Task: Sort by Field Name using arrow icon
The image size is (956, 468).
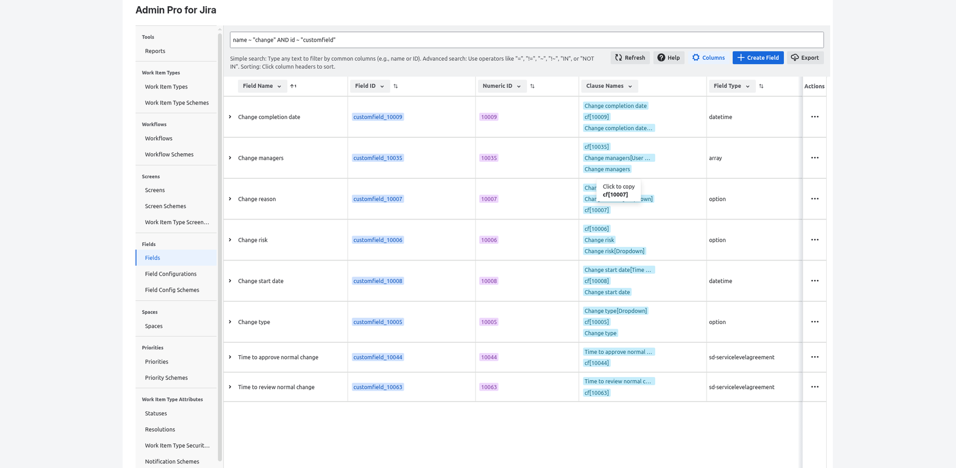Action: pos(294,86)
